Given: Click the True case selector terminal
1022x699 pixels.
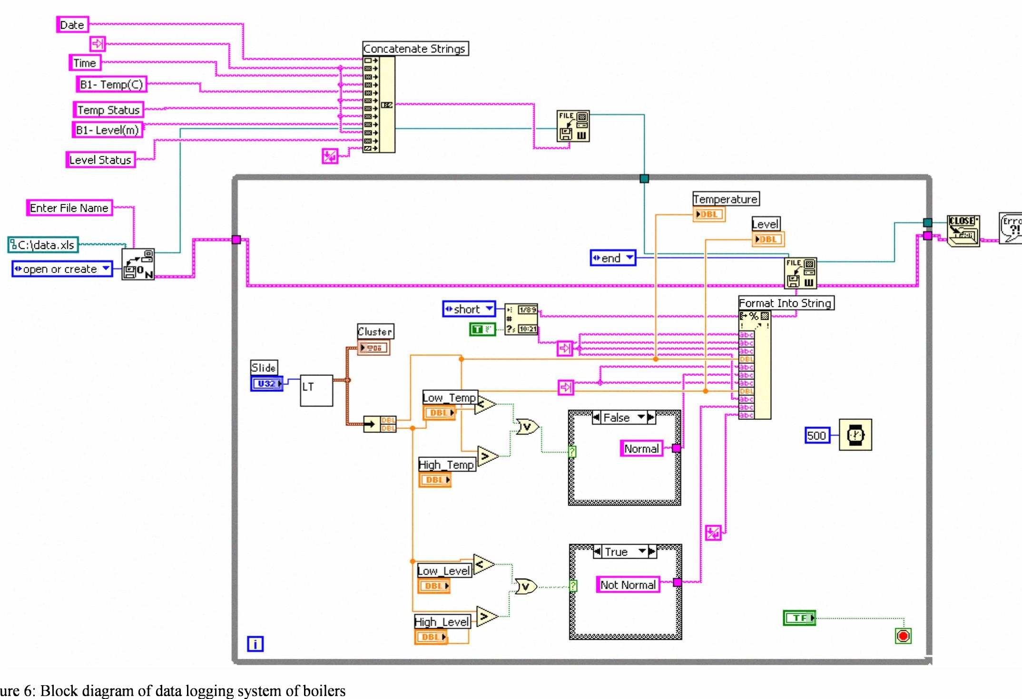Looking at the screenshot, I should [573, 586].
